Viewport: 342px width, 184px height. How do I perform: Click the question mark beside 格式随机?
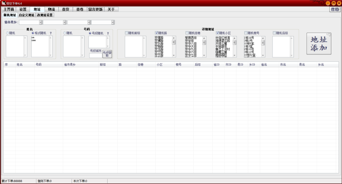coord(51,33)
